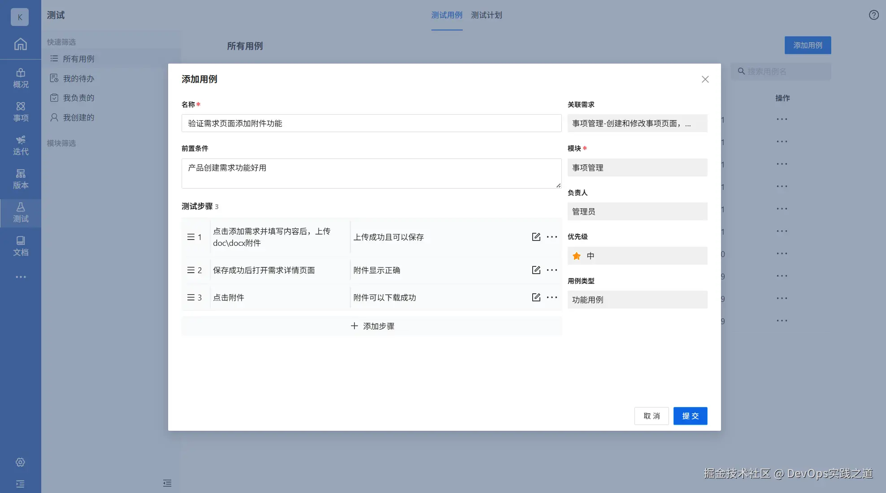Open the 关联需求 selector

click(x=637, y=123)
